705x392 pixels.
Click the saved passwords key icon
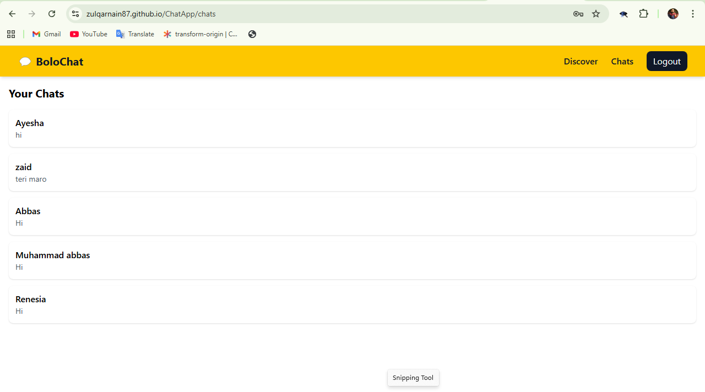click(578, 14)
